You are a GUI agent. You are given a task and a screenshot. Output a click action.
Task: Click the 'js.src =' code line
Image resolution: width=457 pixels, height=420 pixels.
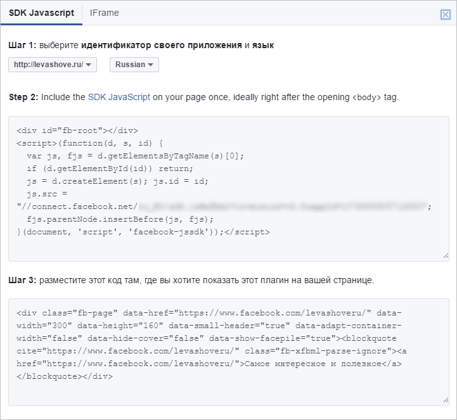pyautogui.click(x=47, y=194)
